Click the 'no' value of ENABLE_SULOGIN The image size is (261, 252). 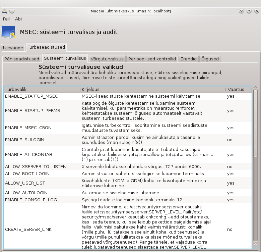(230, 140)
